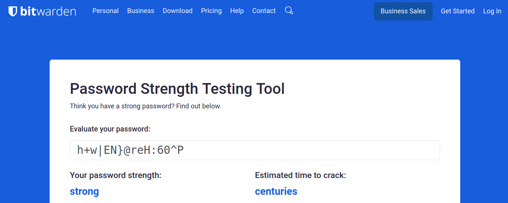Select Help in the navigation bar
The image size is (508, 203).
pos(237,11)
